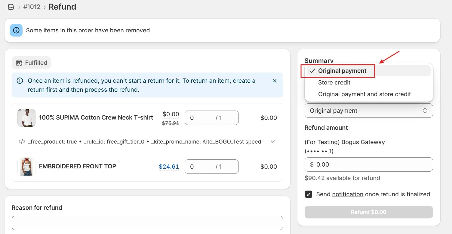The height and width of the screenshot is (234, 452).
Task: Uncheck Send notification once refund is finalized
Action: click(309, 194)
